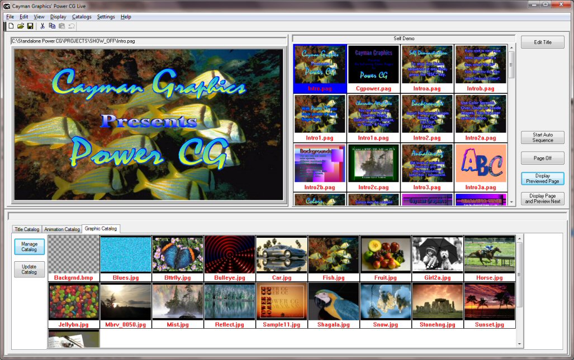Select the Horse.jpg graphic thumbnail
This screenshot has height=360, width=574.
click(x=490, y=258)
